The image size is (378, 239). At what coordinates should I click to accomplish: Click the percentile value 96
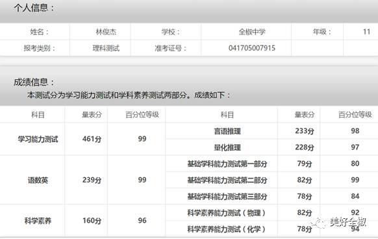[142, 220]
